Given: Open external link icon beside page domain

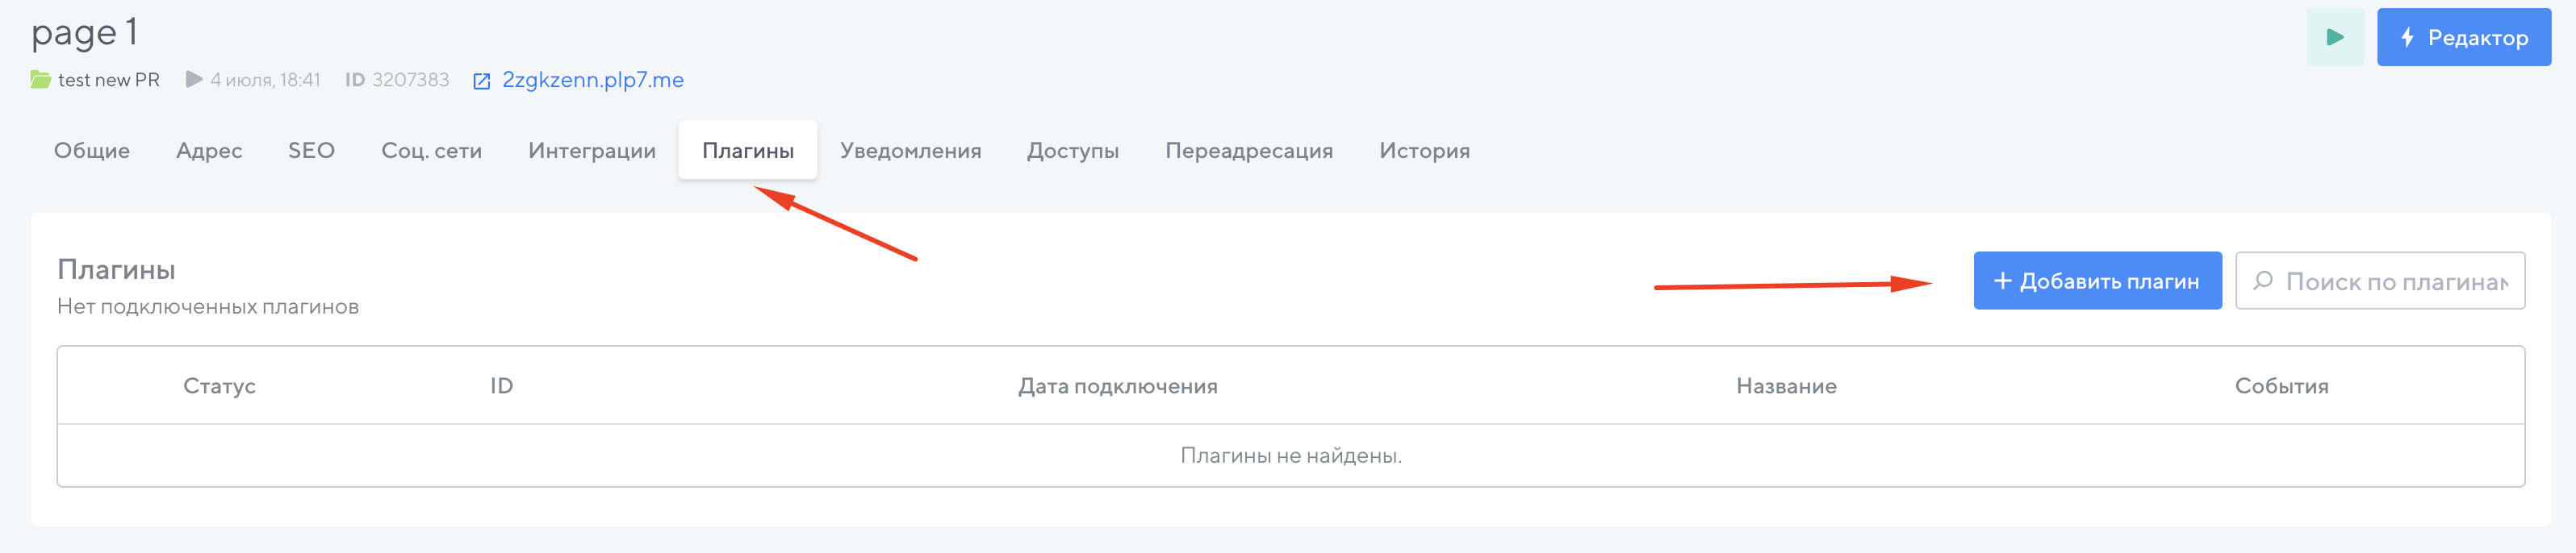Looking at the screenshot, I should (x=481, y=81).
